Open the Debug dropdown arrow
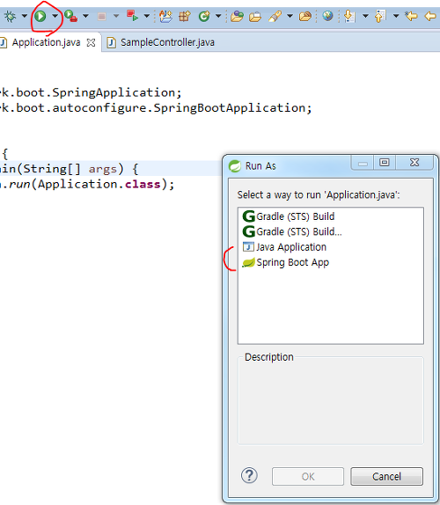 [25, 16]
